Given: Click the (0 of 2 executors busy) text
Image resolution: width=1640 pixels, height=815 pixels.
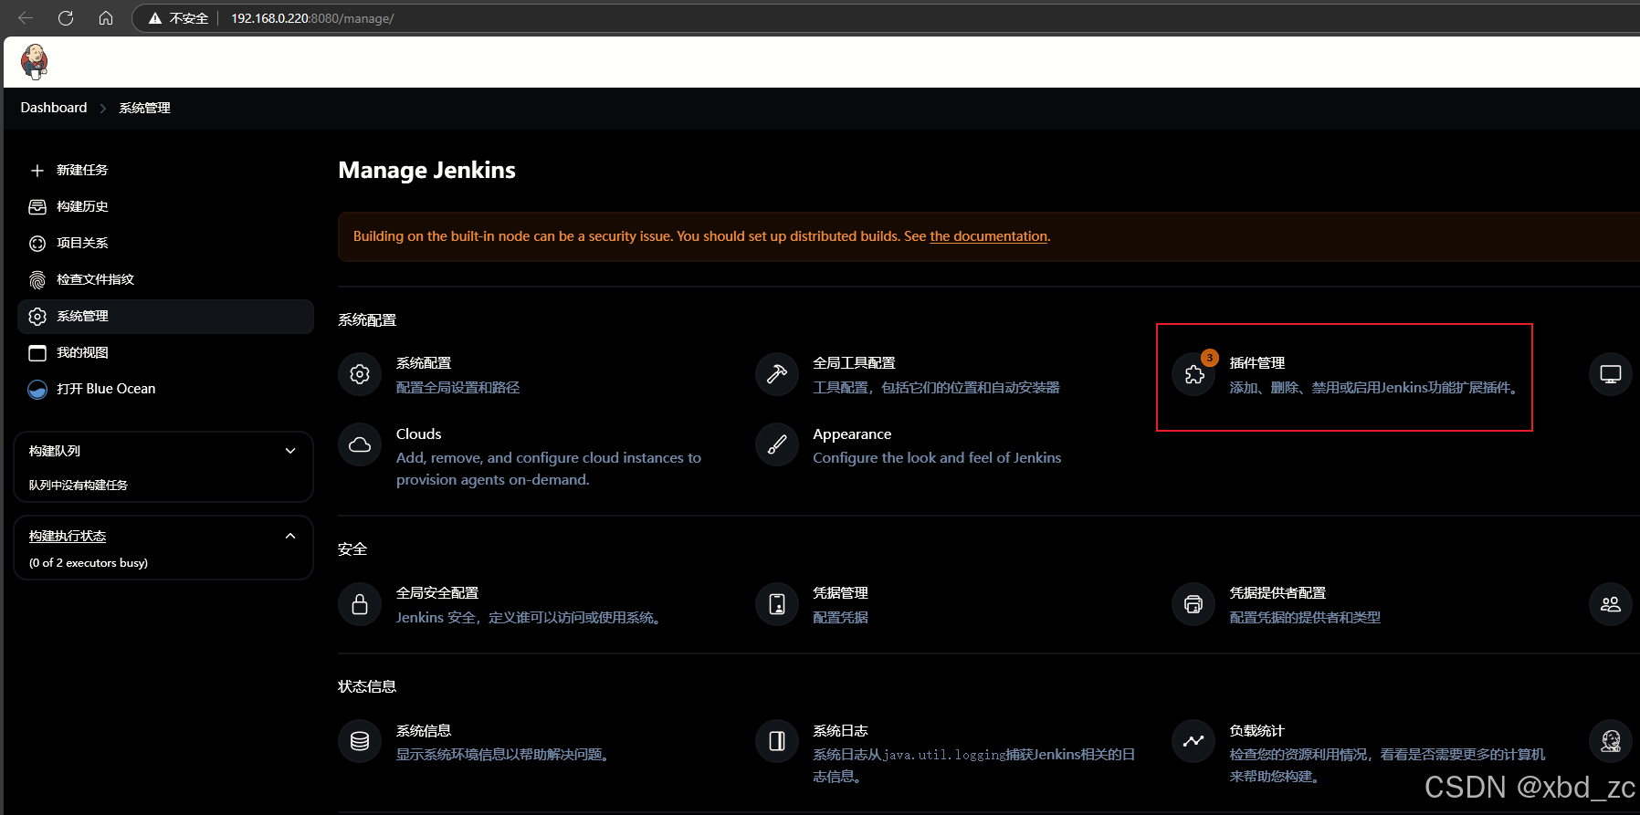Looking at the screenshot, I should click(89, 563).
